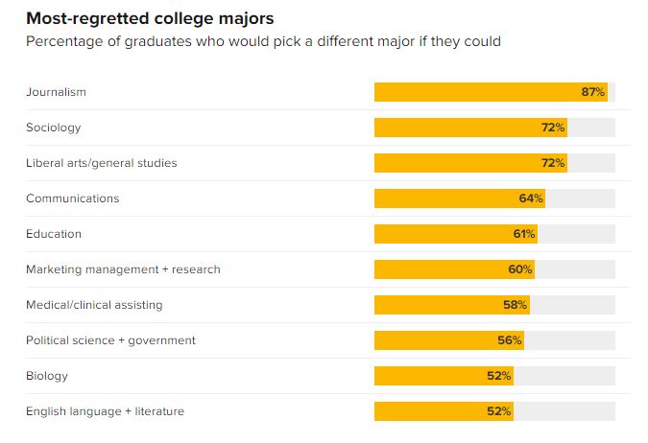Select the Sociology major label

[54, 128]
